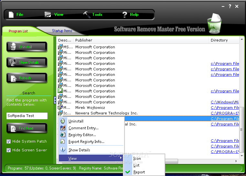The height and width of the screenshot is (176, 246).
Task: Click the Programs: 57 status bar text
Action: pos(42,168)
